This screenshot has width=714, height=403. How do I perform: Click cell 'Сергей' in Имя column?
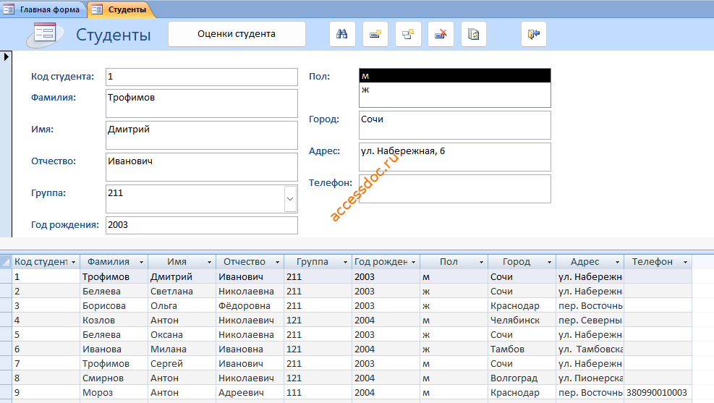tap(182, 363)
